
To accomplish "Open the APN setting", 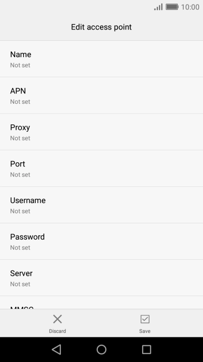I will [x=101, y=95].
